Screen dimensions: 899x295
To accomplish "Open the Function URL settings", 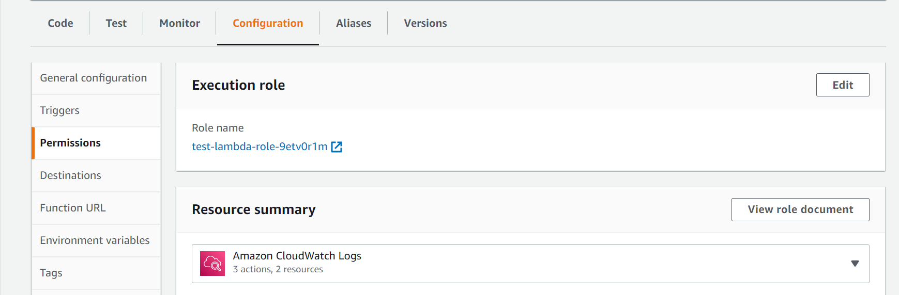I will [x=73, y=208].
